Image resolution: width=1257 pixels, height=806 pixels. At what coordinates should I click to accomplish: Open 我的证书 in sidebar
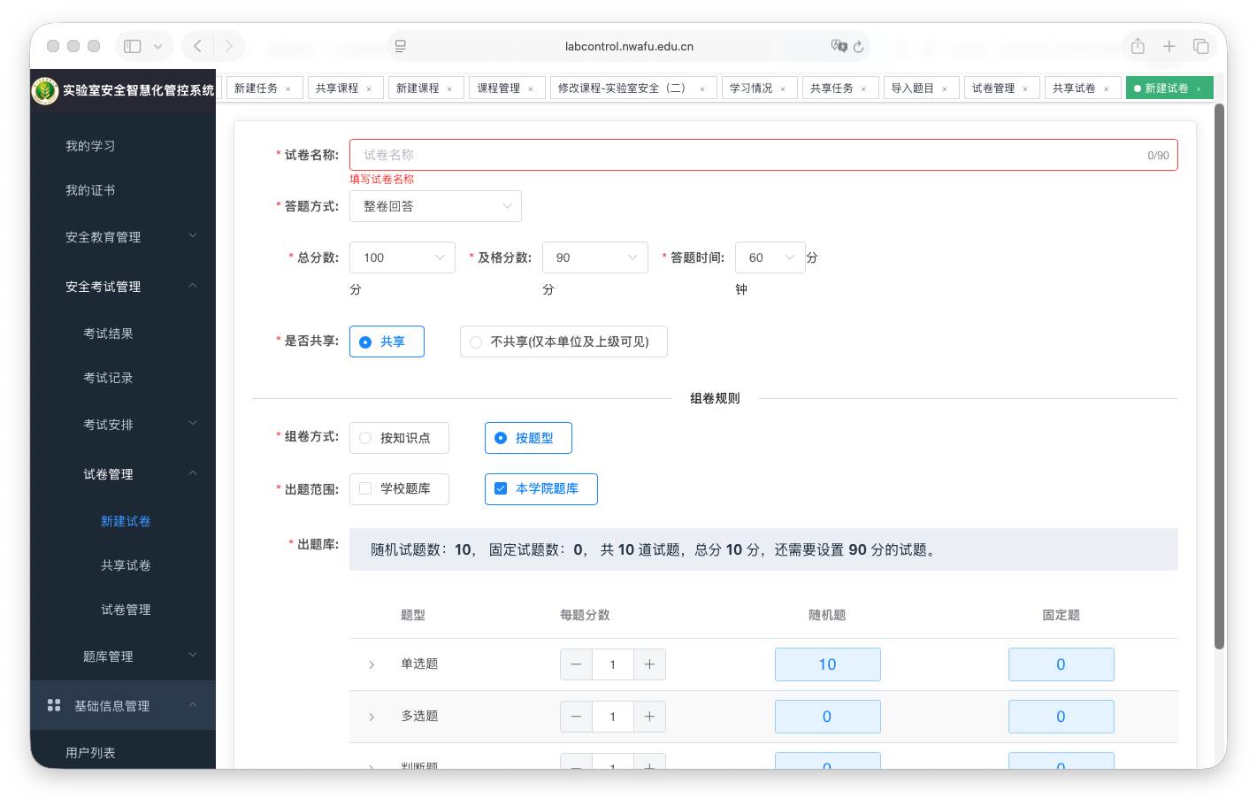(90, 190)
